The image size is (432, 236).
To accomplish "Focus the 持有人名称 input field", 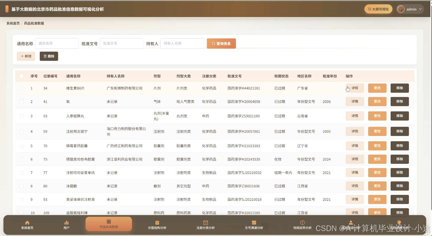I will click(182, 44).
